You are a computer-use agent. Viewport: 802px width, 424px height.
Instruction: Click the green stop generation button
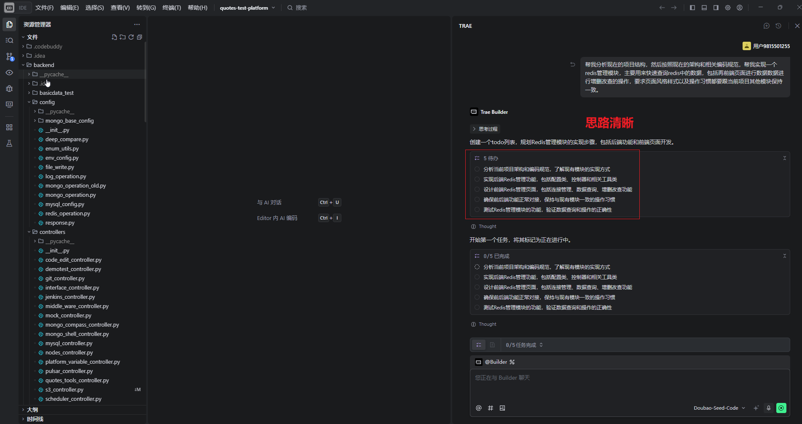[x=781, y=408]
